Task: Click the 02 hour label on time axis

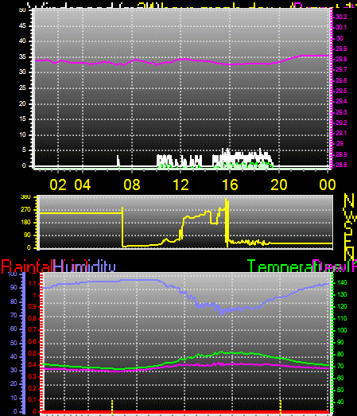Action: [x=58, y=185]
